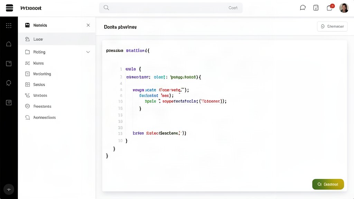Select the Mrebons menu item

click(x=57, y=95)
